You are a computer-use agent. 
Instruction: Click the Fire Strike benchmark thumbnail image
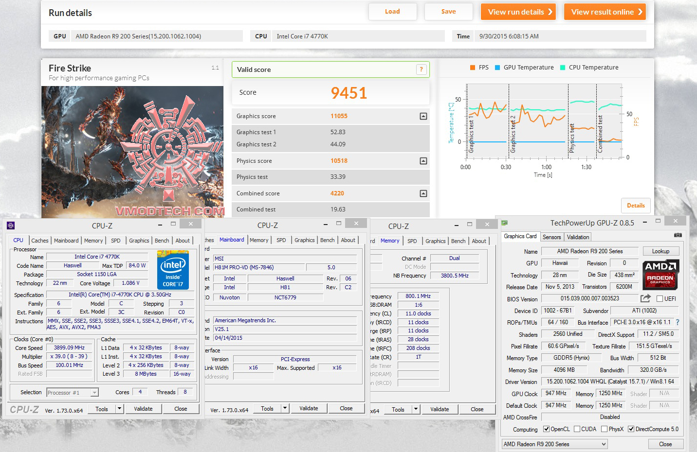click(132, 152)
